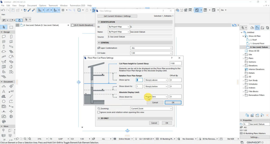Select the Arrow tool in toolbox

[4, 27]
